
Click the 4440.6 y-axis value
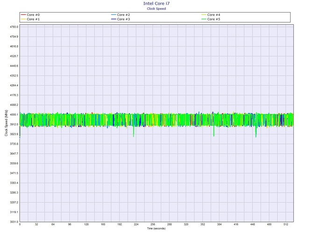click(14, 66)
